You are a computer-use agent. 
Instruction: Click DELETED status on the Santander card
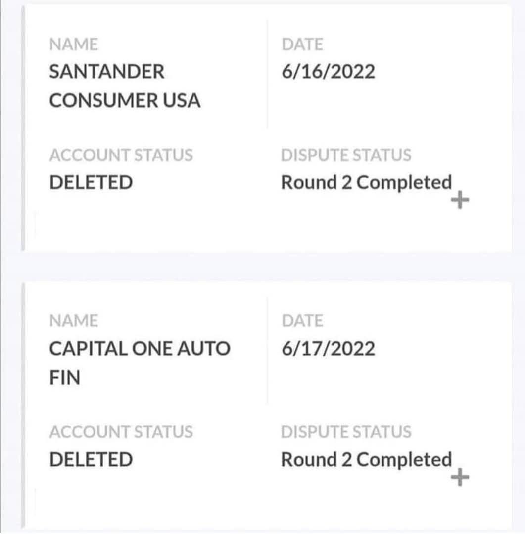[91, 182]
